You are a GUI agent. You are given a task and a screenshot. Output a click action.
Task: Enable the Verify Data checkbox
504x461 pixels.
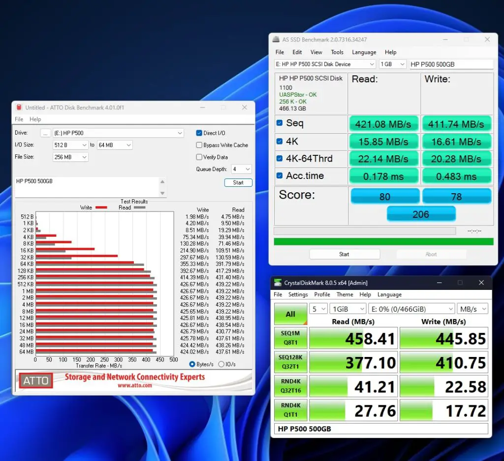click(x=199, y=157)
